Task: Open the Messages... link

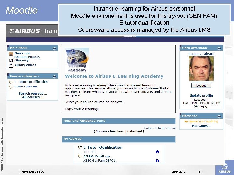Action: [201, 126]
